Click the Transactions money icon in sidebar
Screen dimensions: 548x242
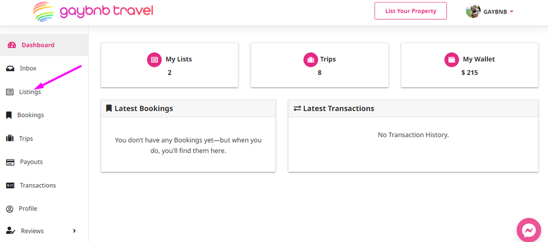coord(10,185)
